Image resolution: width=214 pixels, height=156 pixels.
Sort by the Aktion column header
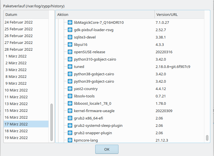pyautogui.click(x=105, y=14)
